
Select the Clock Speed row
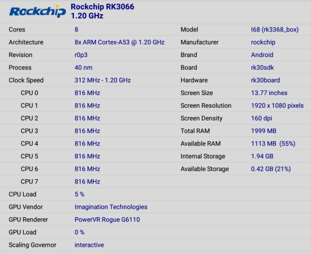point(87,80)
